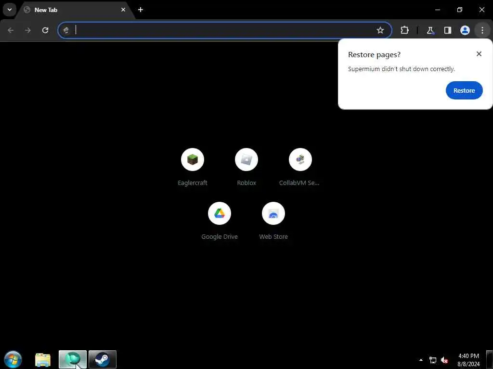Open the Web Store shortcut

pos(273,221)
